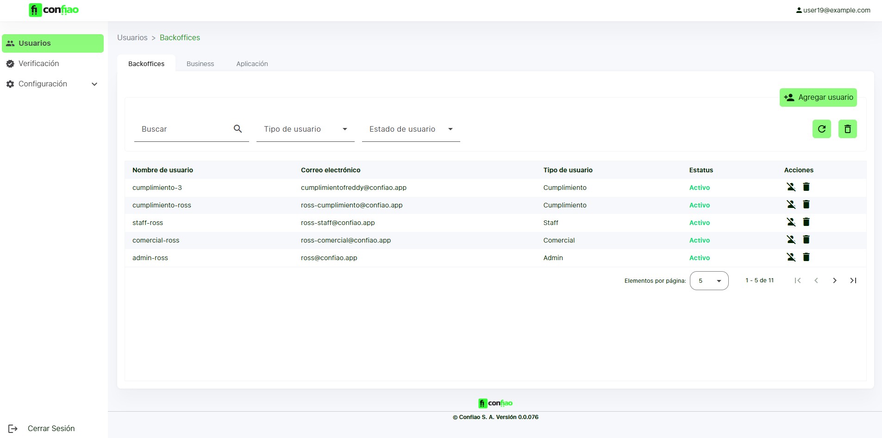The width and height of the screenshot is (882, 438).
Task: Click the Agregar usuario button
Action: click(818, 97)
